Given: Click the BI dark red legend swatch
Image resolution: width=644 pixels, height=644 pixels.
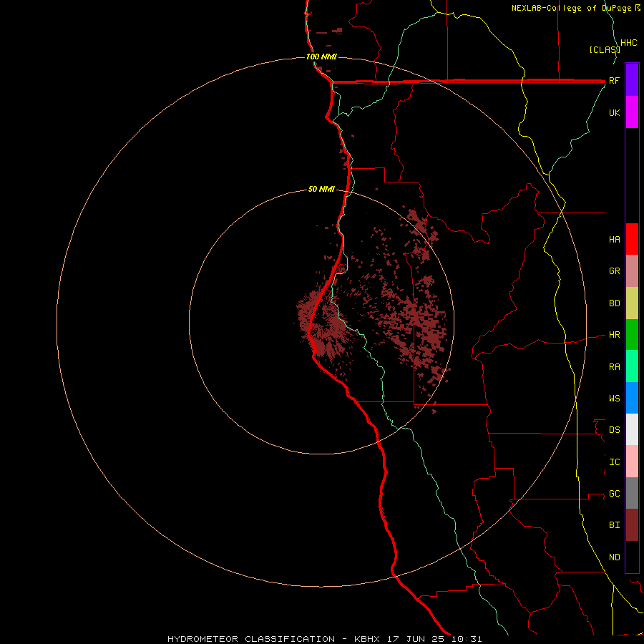Looking at the screenshot, I should point(632,525).
